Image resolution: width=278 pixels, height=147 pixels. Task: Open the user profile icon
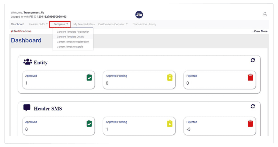tap(265, 14)
